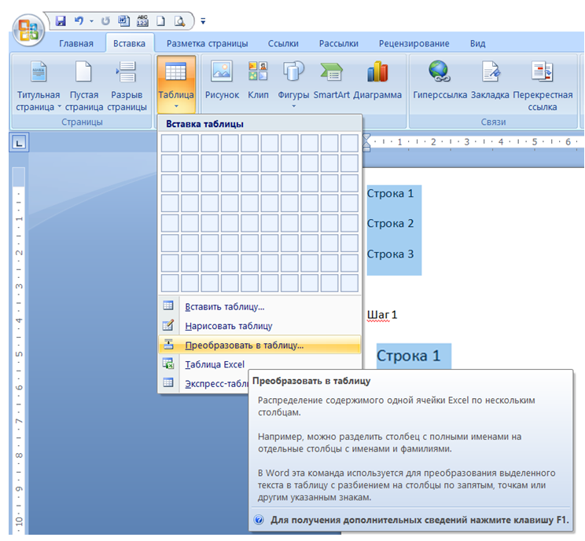Select top-left cell in table grid
Image resolution: width=585 pixels, height=541 pixels.
170,144
